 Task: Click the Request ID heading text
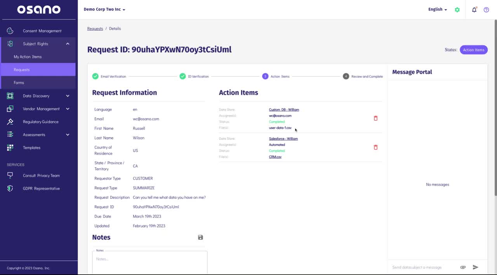coord(159,49)
